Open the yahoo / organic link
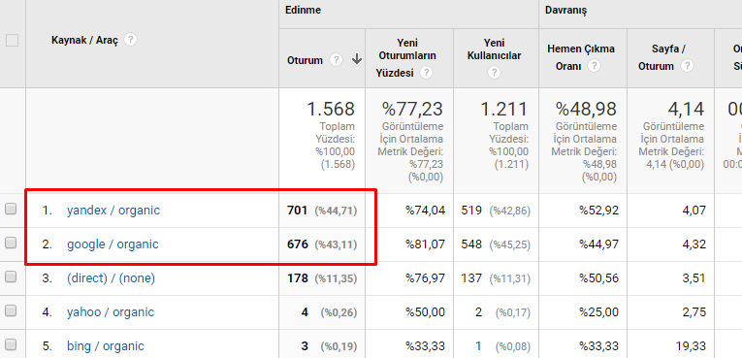 coord(111,312)
